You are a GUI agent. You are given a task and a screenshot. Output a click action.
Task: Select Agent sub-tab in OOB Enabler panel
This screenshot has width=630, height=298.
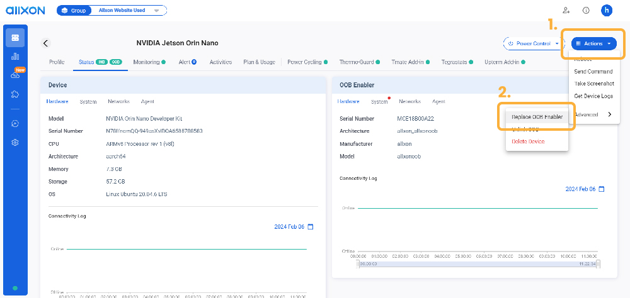438,101
